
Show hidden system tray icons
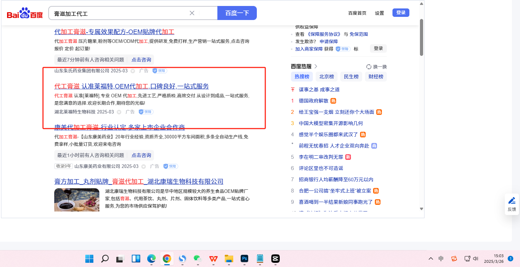(x=431, y=259)
